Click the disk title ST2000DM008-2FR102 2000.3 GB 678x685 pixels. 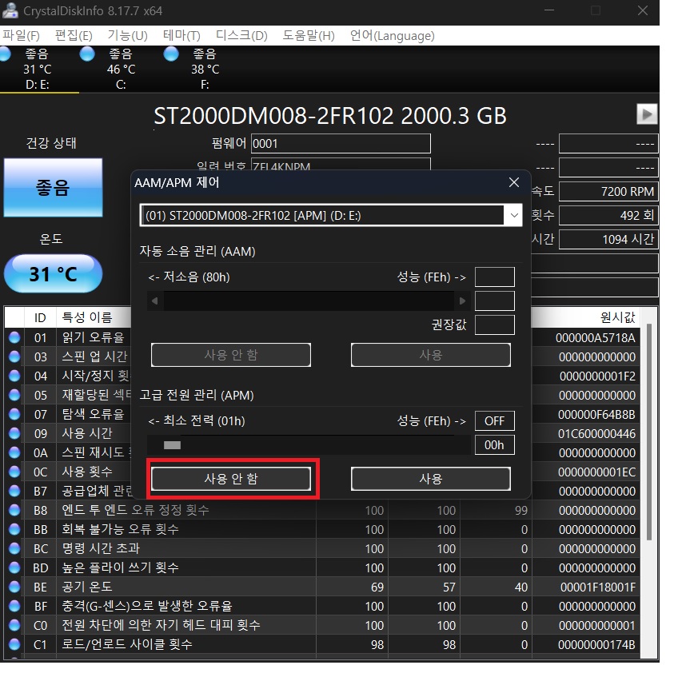(x=330, y=116)
